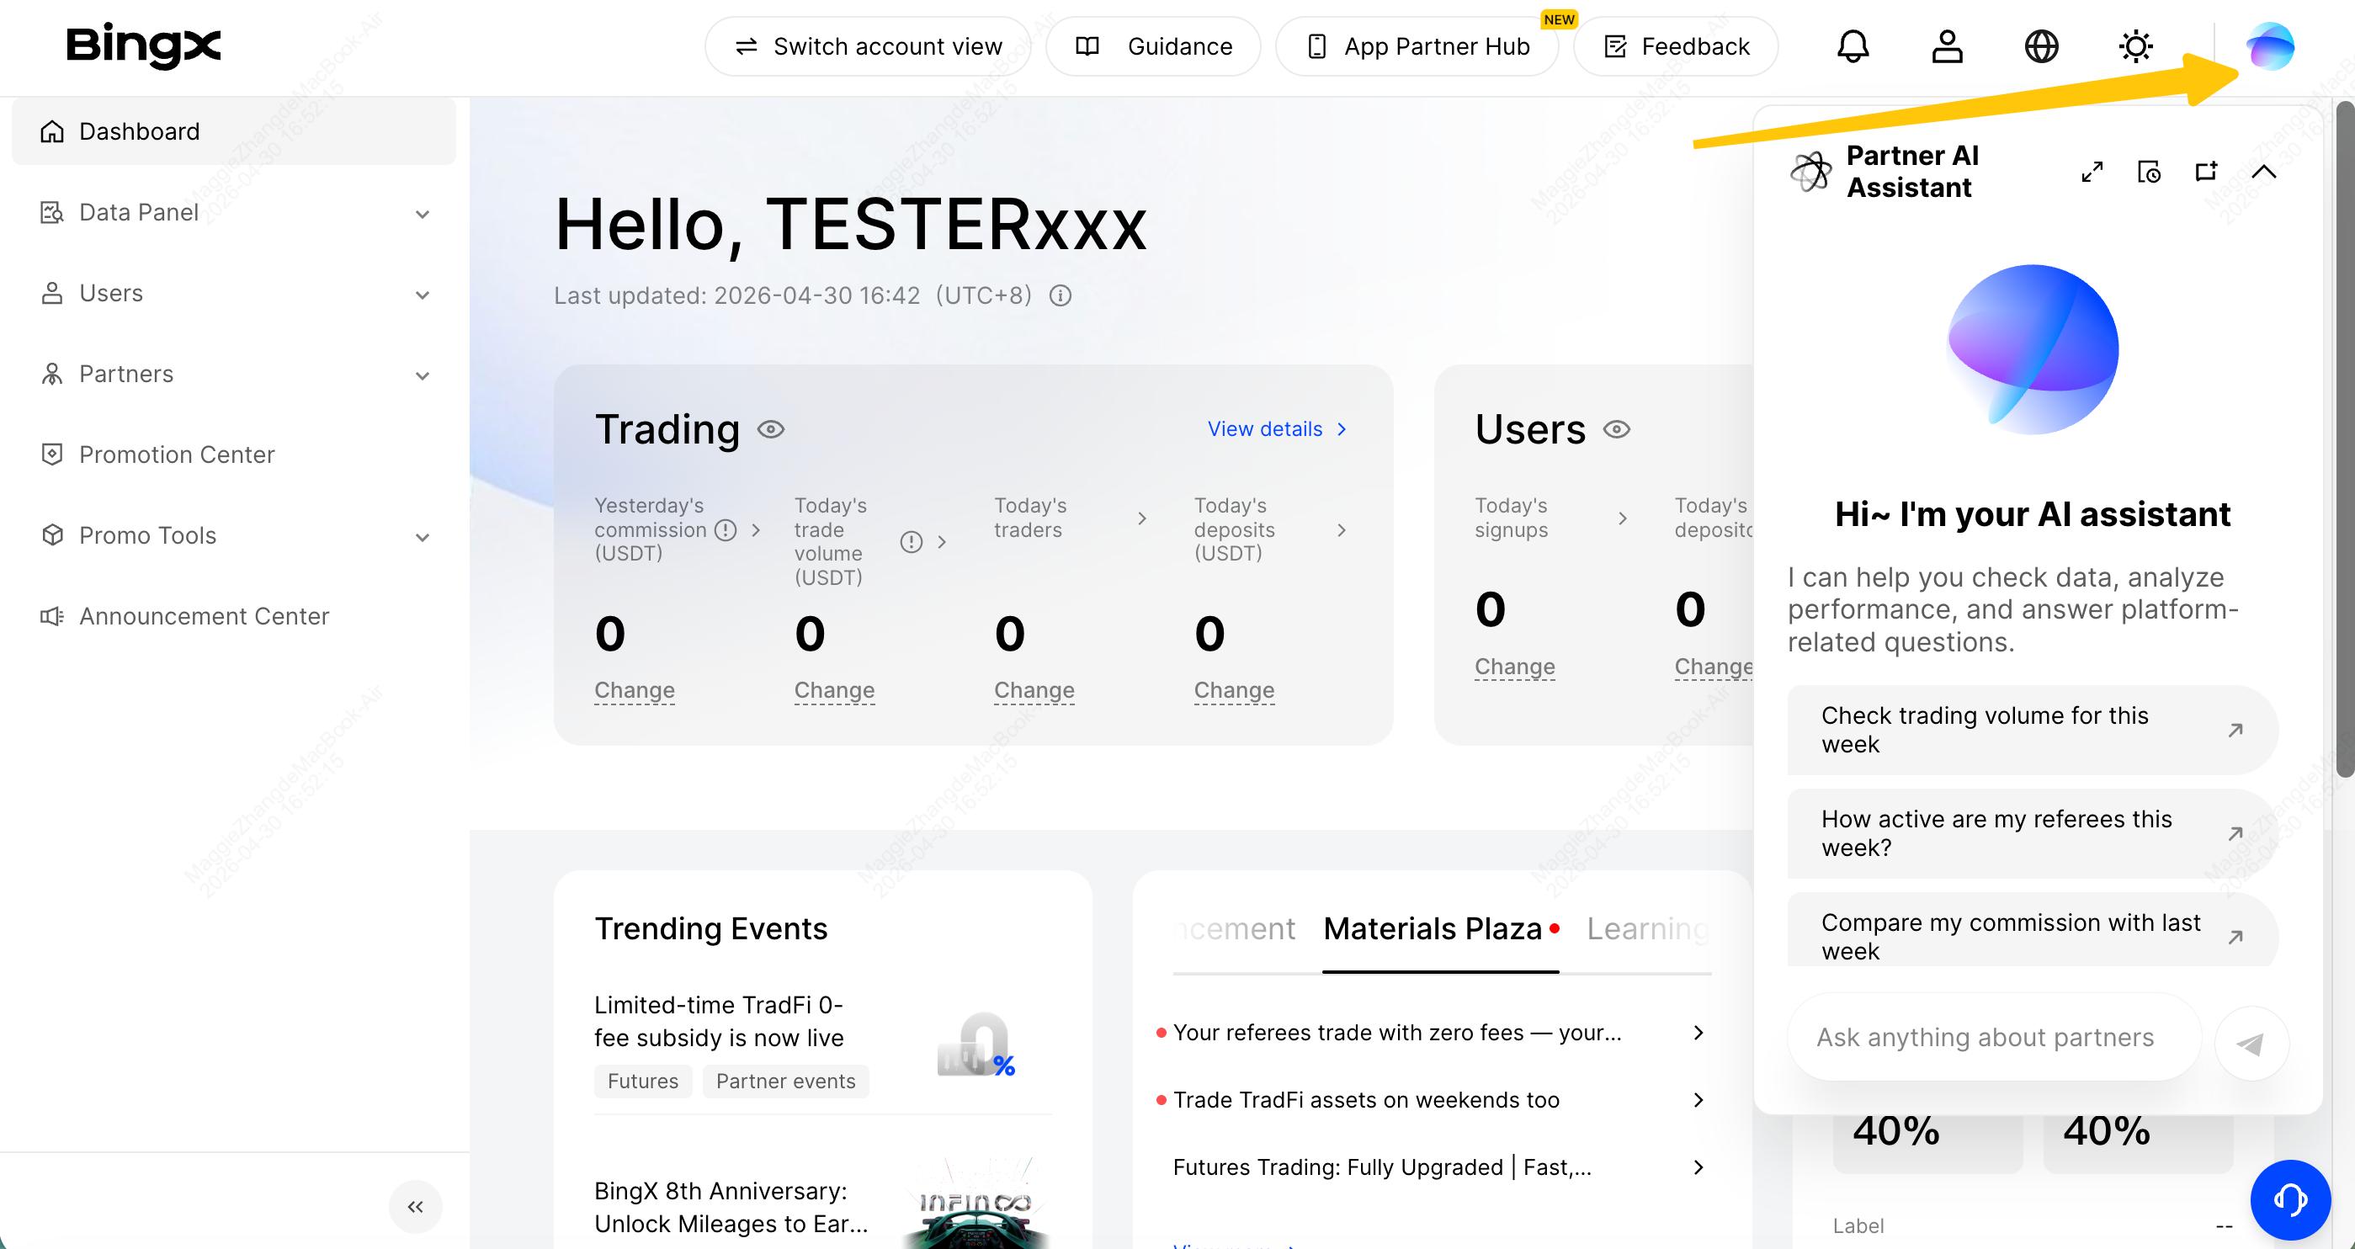Viewport: 2355px width, 1249px height.
Task: Open the language globe selector
Action: [x=2041, y=45]
